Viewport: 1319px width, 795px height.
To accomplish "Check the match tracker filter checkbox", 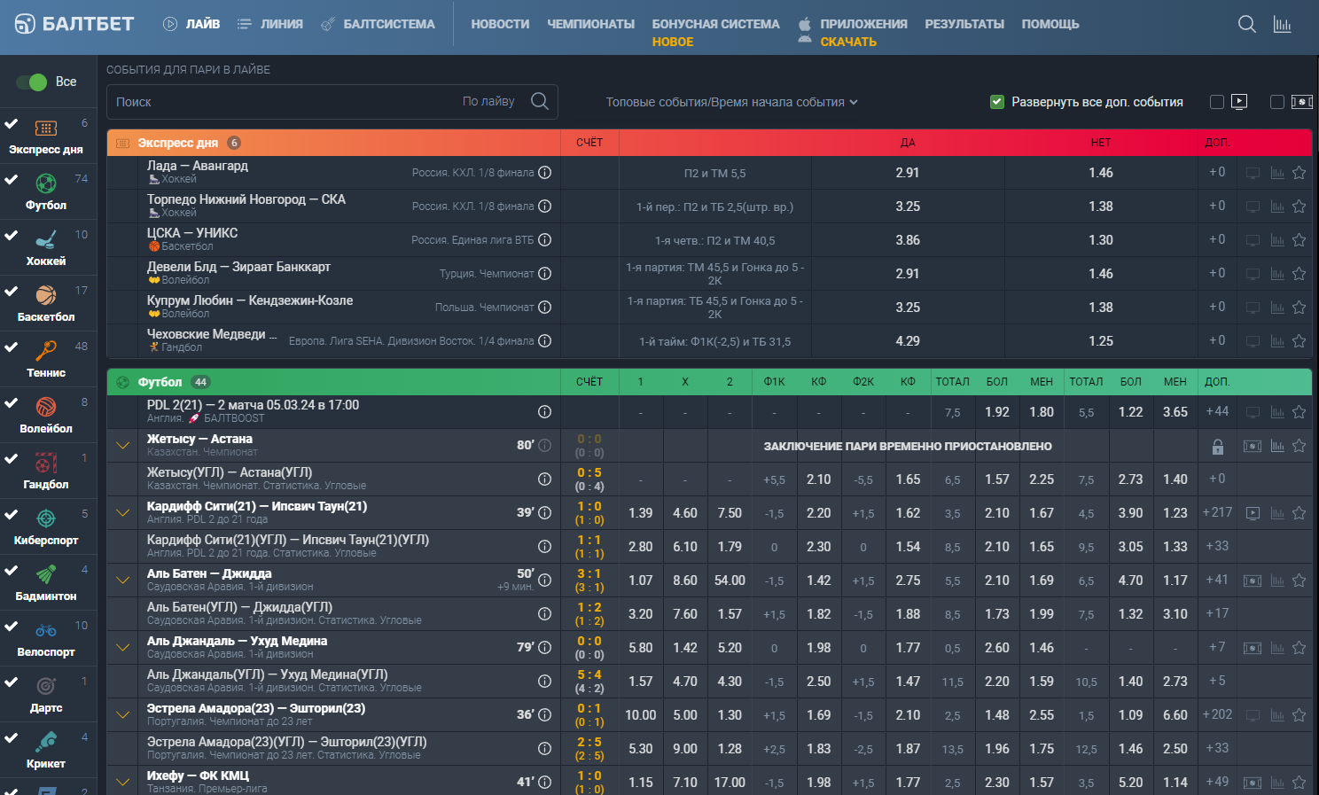I will pos(1277,102).
